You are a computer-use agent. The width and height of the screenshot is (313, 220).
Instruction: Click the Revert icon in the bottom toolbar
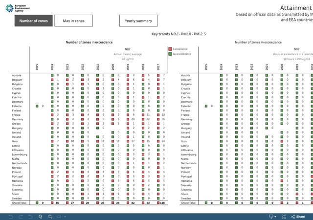click(30, 217)
